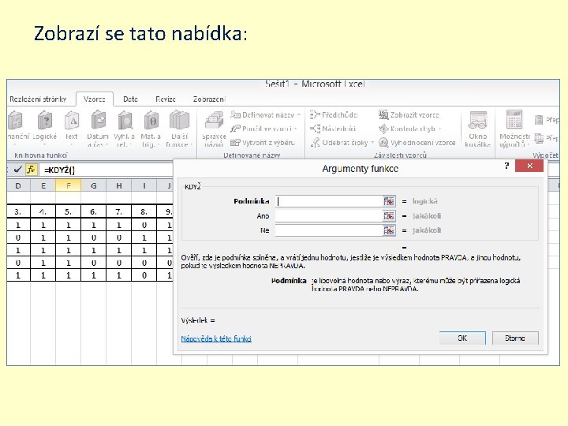This screenshot has height=426, width=568.
Task: Select the cell containing 6.
Action: click(x=93, y=211)
